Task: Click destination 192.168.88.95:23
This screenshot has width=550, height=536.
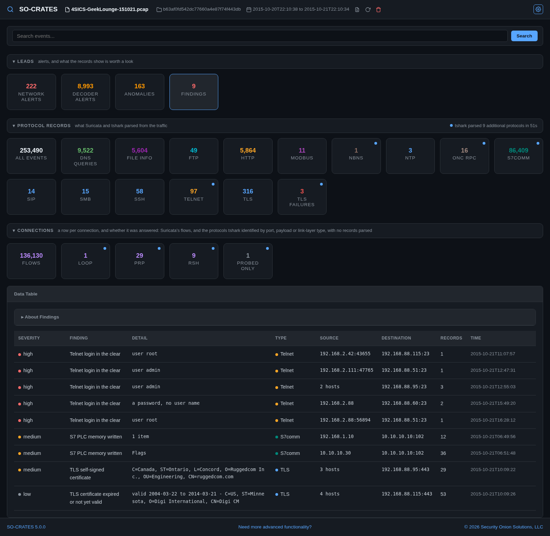Action: point(404,387)
